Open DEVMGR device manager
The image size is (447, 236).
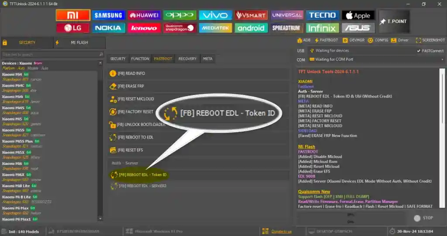tap(354, 40)
